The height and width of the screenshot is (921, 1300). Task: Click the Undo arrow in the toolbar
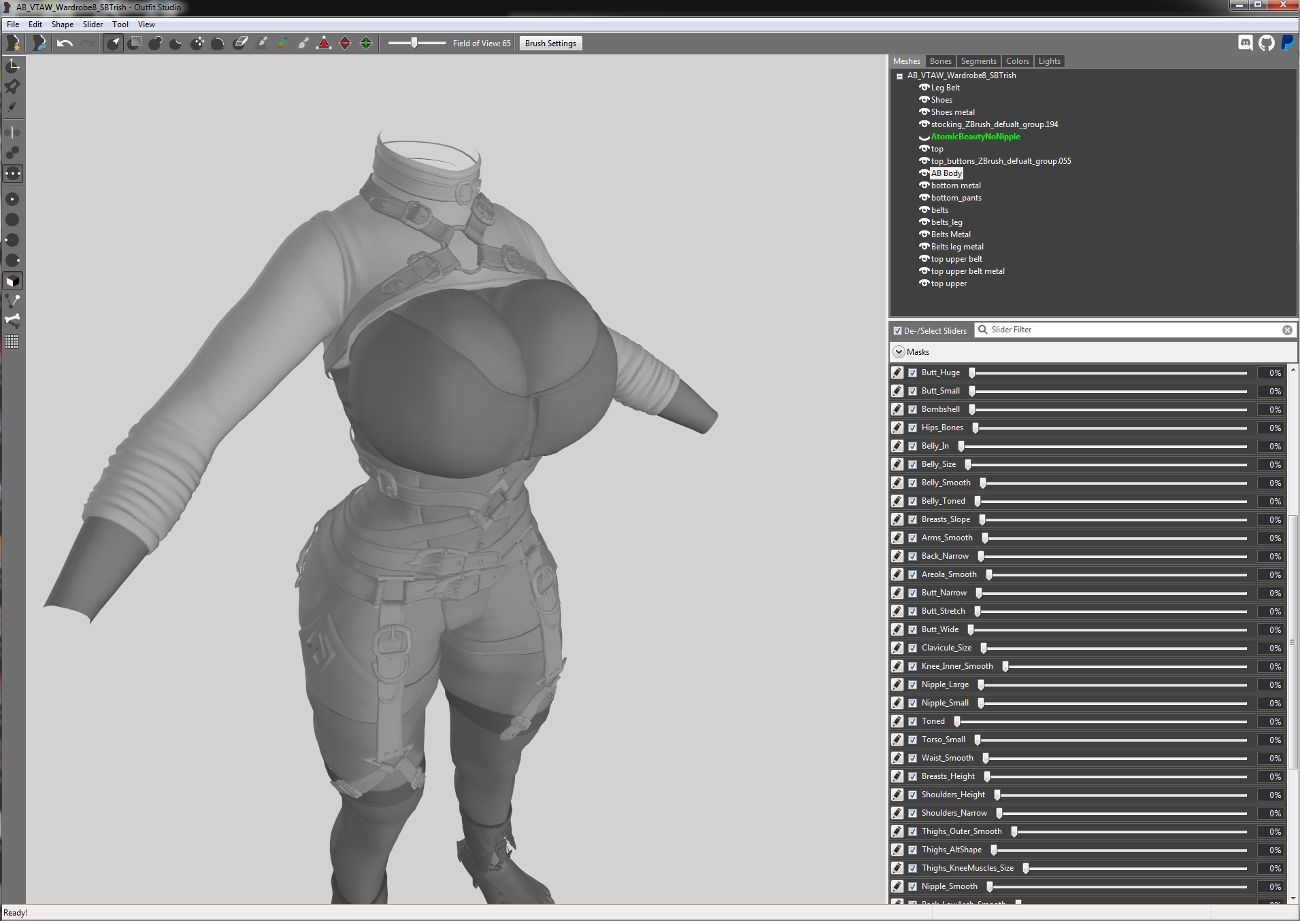pos(65,44)
